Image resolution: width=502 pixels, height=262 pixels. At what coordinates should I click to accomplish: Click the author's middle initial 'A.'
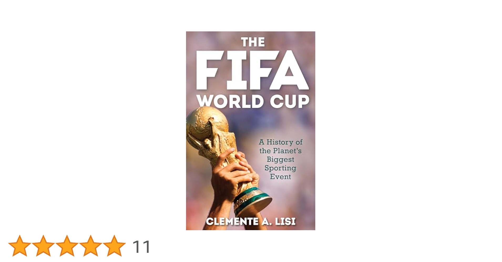click(266, 222)
